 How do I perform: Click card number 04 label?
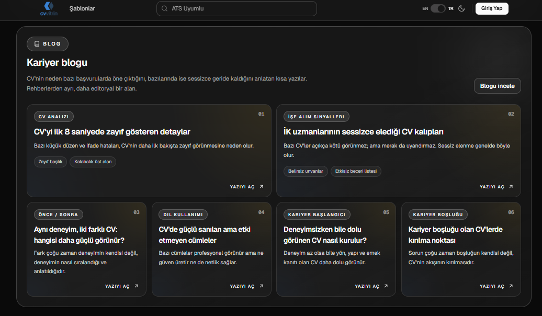pyautogui.click(x=262, y=212)
